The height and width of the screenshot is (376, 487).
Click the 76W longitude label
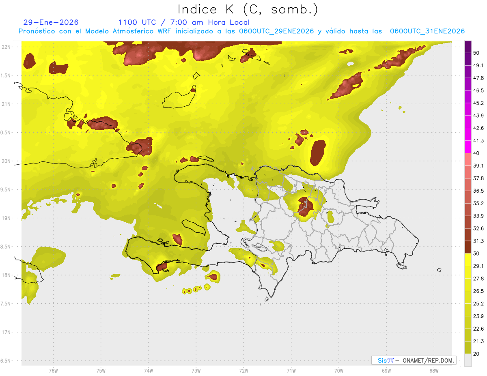pyautogui.click(x=53, y=370)
